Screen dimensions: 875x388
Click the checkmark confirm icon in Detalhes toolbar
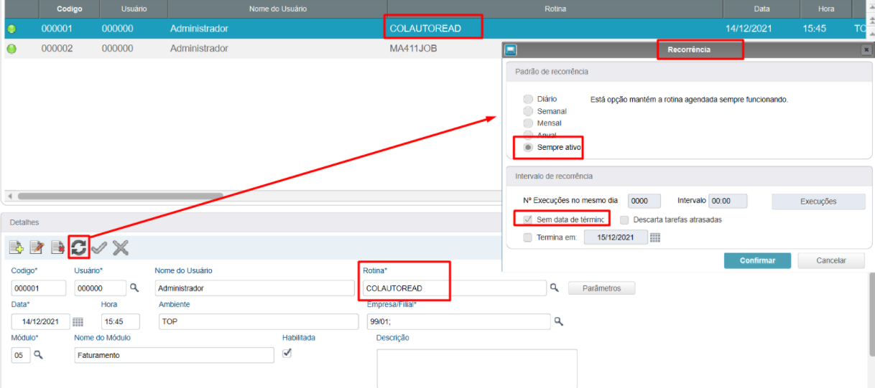pyautogui.click(x=99, y=248)
